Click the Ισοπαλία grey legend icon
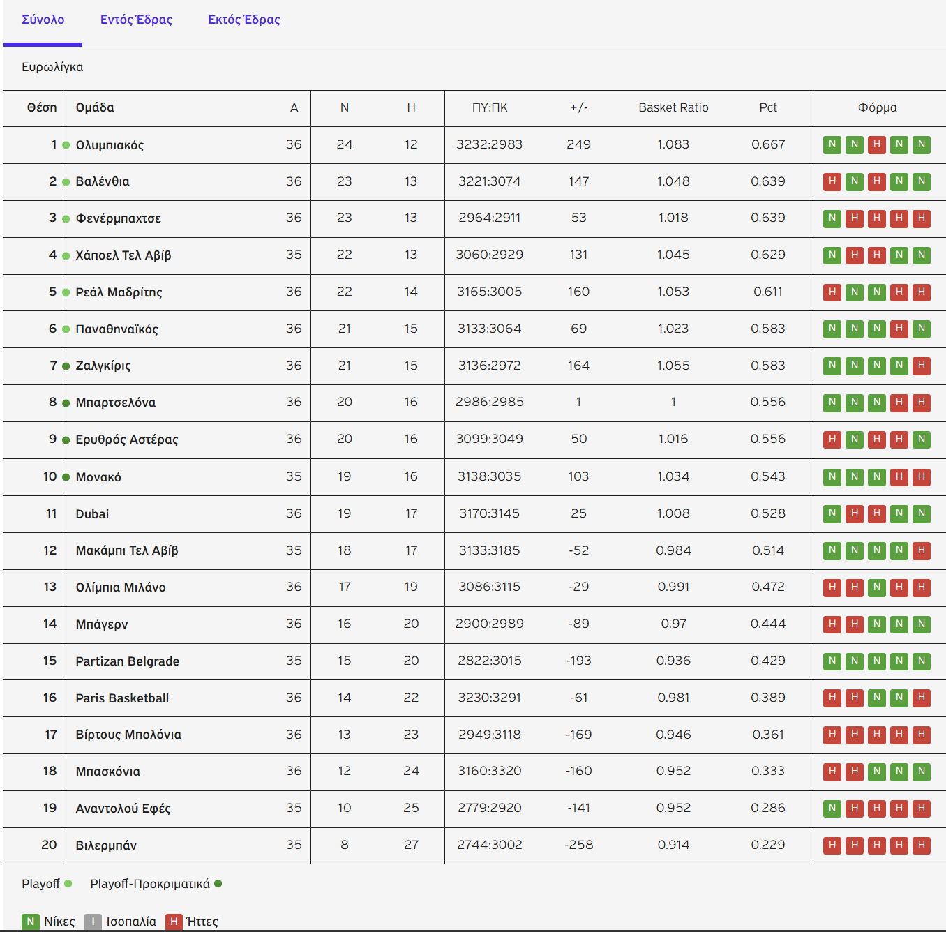 (x=93, y=922)
